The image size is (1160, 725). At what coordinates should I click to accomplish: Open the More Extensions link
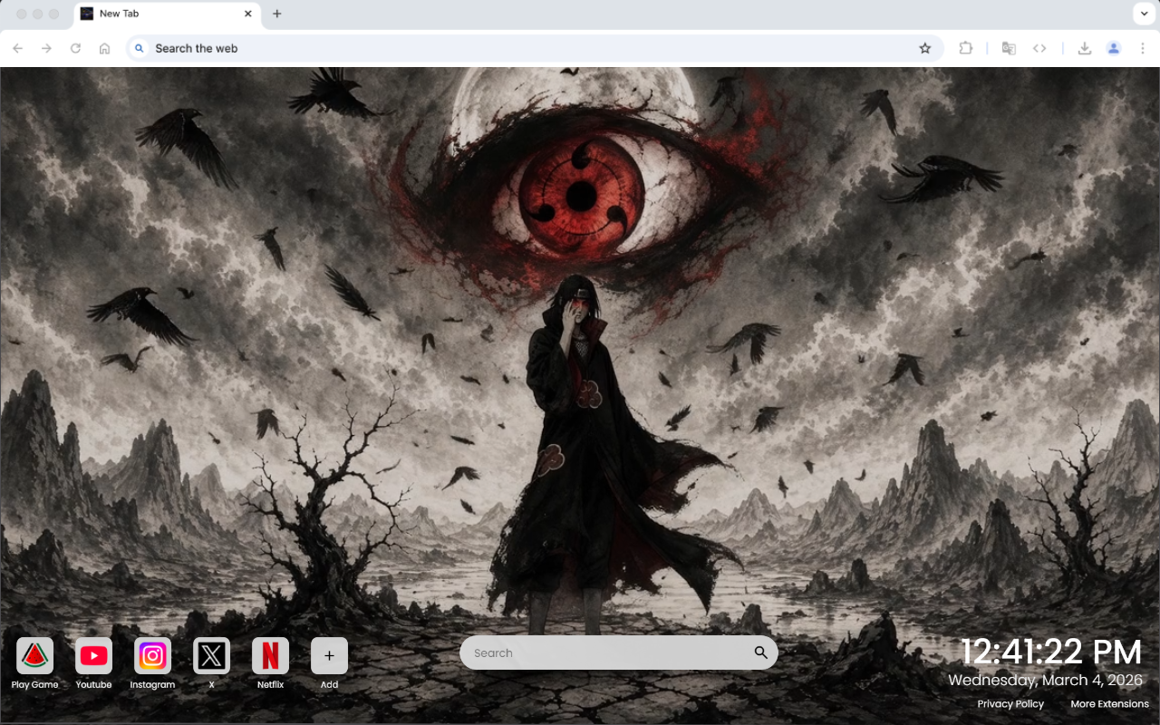[x=1109, y=704]
